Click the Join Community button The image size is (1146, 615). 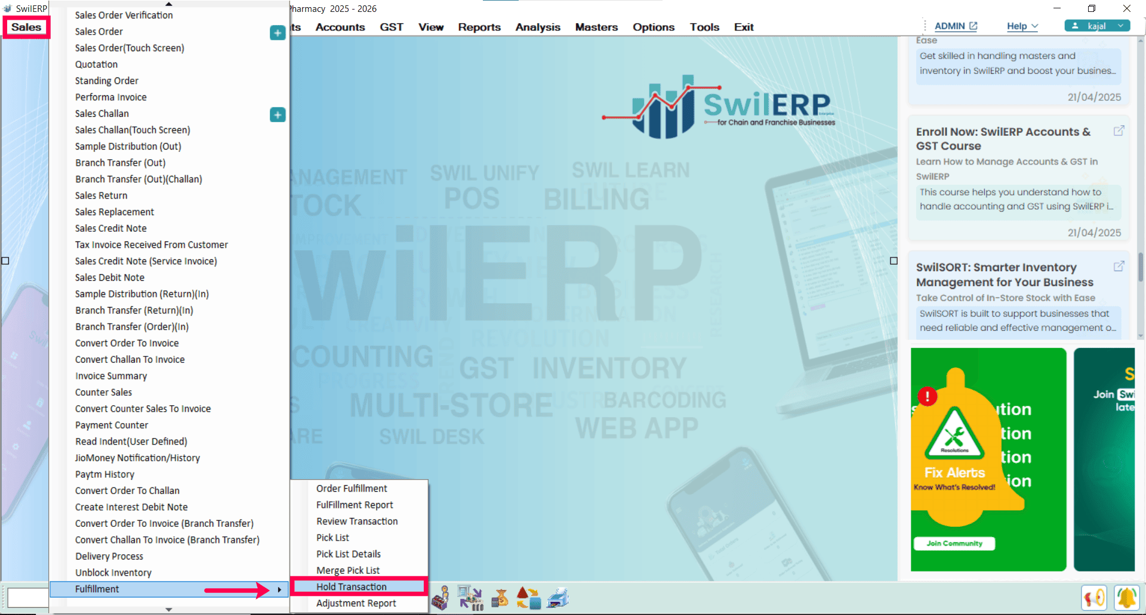tap(954, 543)
